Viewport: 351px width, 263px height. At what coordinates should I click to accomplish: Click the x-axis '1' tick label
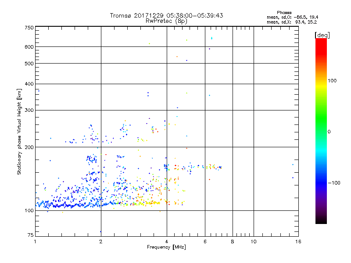(35, 242)
